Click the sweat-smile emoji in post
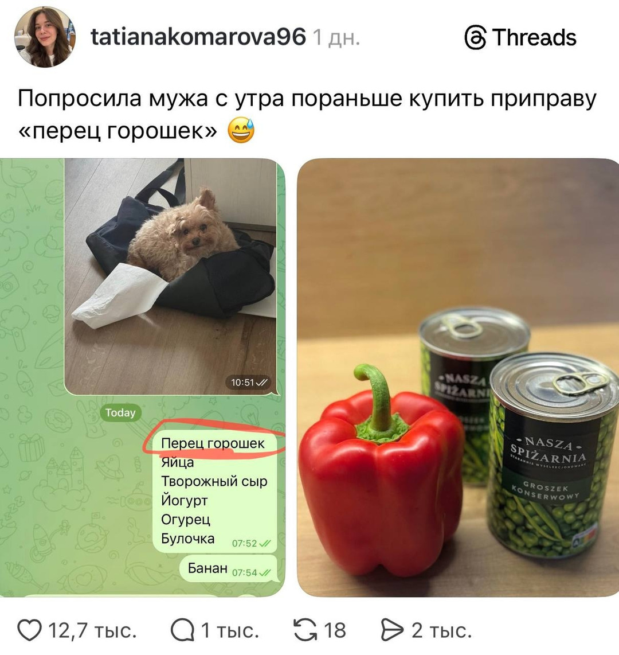The height and width of the screenshot is (655, 619). click(x=241, y=130)
